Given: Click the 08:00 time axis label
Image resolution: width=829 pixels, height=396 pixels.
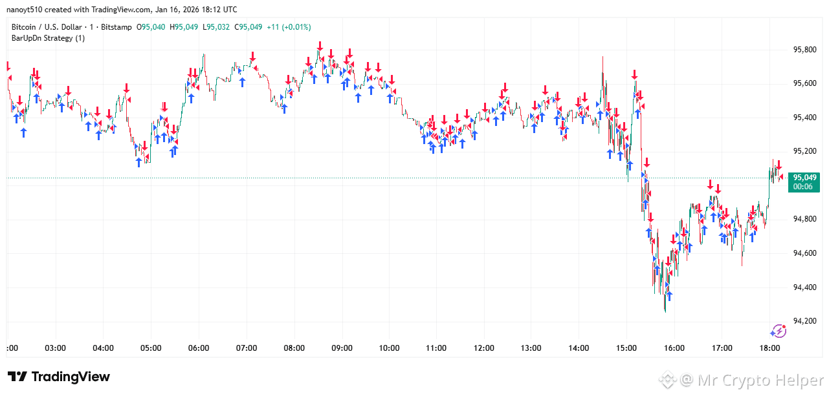Looking at the screenshot, I should pyautogui.click(x=294, y=348).
